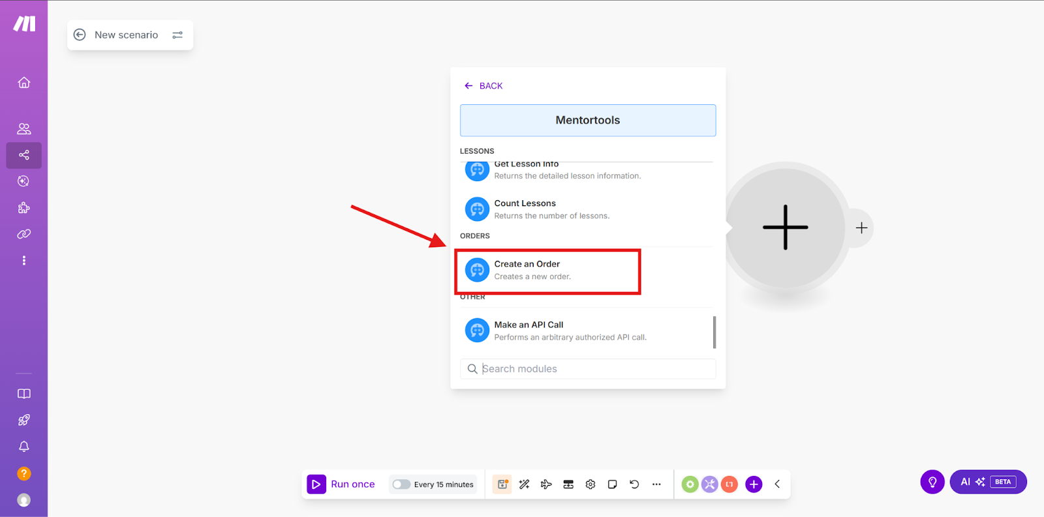Open the toolbar three-dot More menu
1044x517 pixels.
[x=656, y=484]
